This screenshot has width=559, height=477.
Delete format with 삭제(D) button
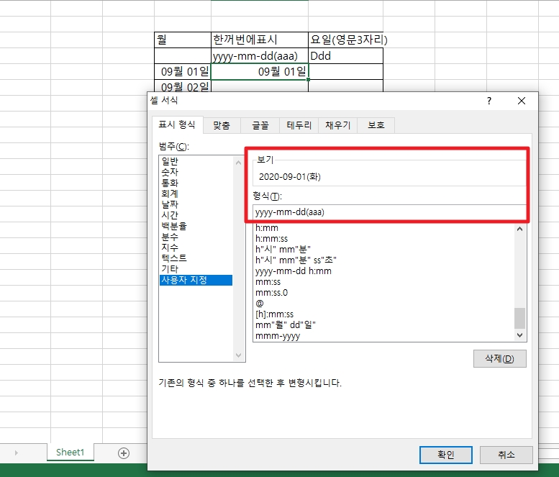click(499, 358)
